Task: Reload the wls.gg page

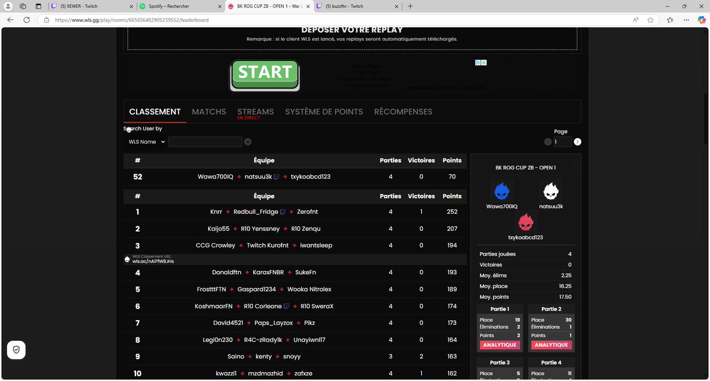Action: (27, 19)
